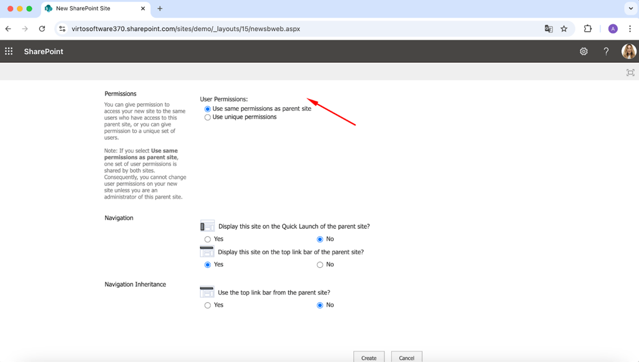This screenshot has height=362, width=639.
Task: Open the Chrome three-dot menu
Action: (630, 29)
